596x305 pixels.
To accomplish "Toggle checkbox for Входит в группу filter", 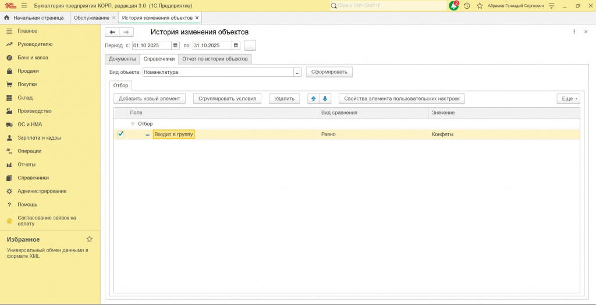I will (120, 134).
